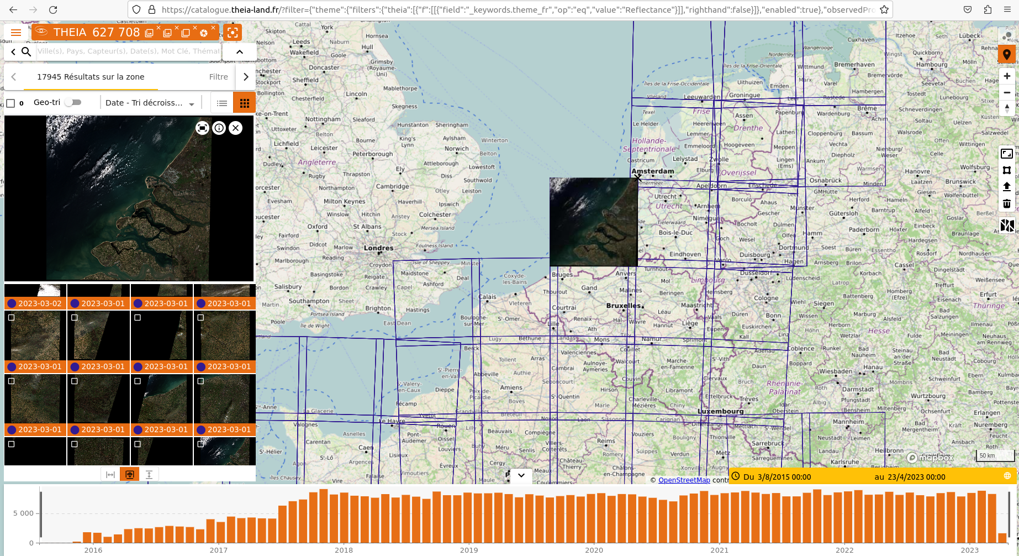The height and width of the screenshot is (556, 1019).
Task: Switch results to grid view
Action: click(x=245, y=103)
